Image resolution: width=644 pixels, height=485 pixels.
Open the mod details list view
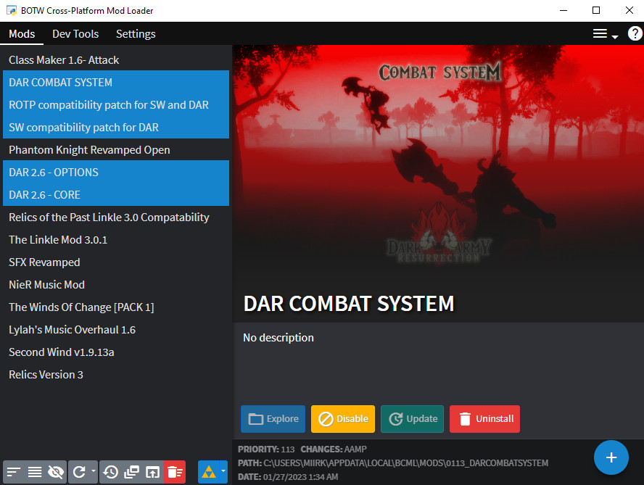pyautogui.click(x=34, y=472)
